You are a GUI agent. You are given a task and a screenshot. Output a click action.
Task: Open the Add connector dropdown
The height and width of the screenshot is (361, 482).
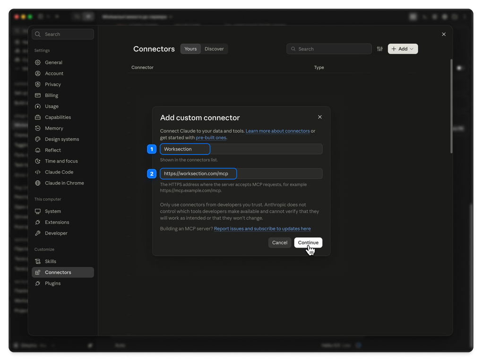point(403,49)
